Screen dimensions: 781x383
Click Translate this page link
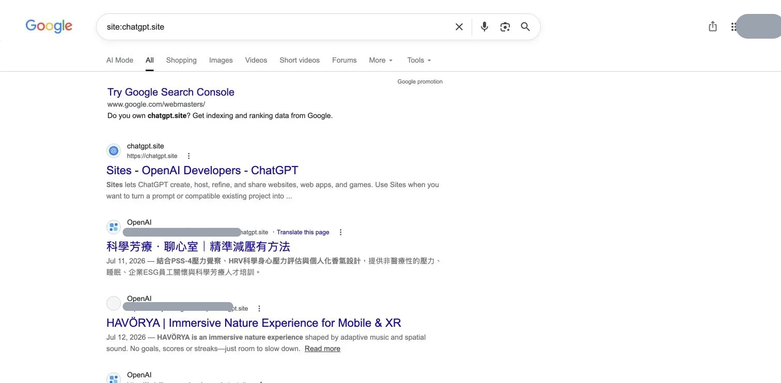pos(303,232)
